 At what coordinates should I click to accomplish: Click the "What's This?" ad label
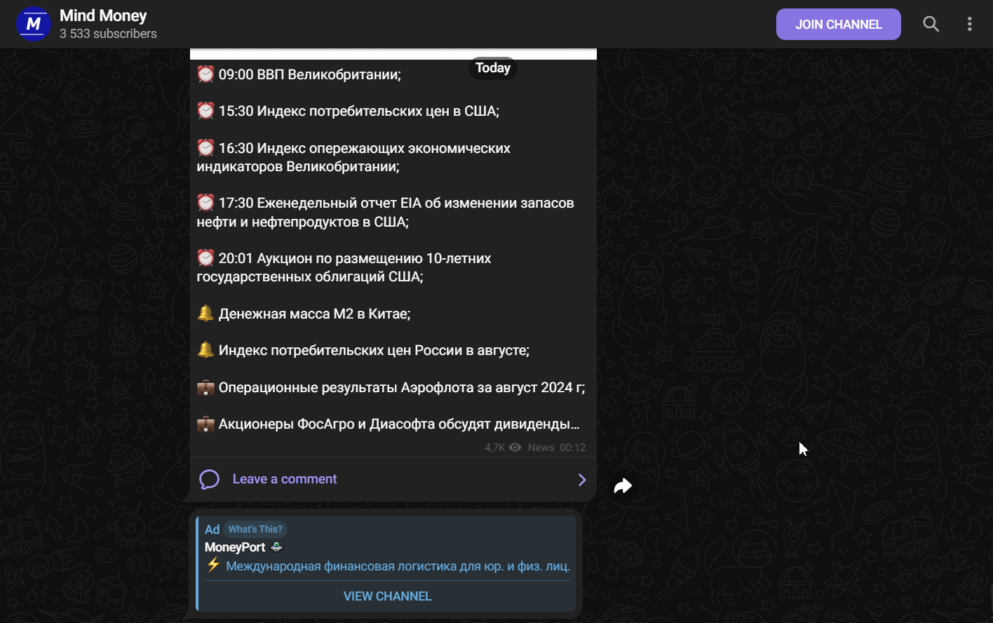click(255, 529)
